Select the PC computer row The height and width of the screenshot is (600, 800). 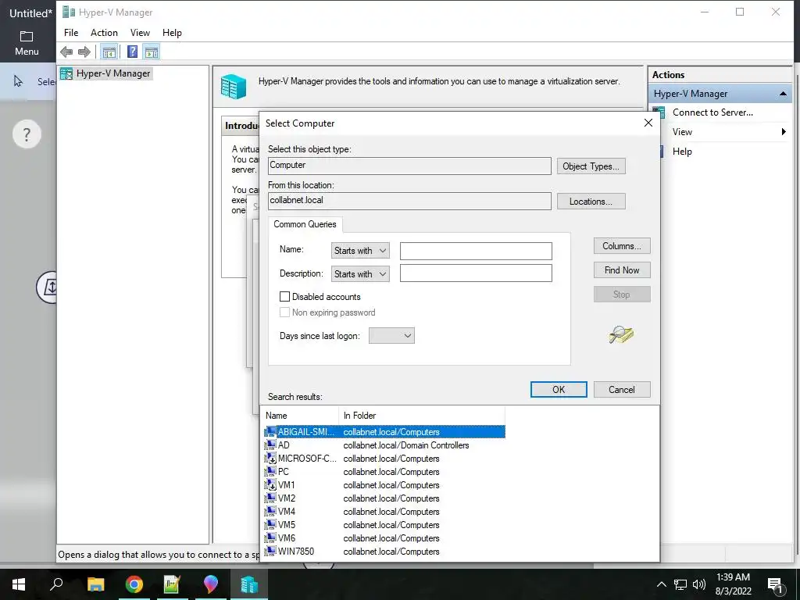384,471
